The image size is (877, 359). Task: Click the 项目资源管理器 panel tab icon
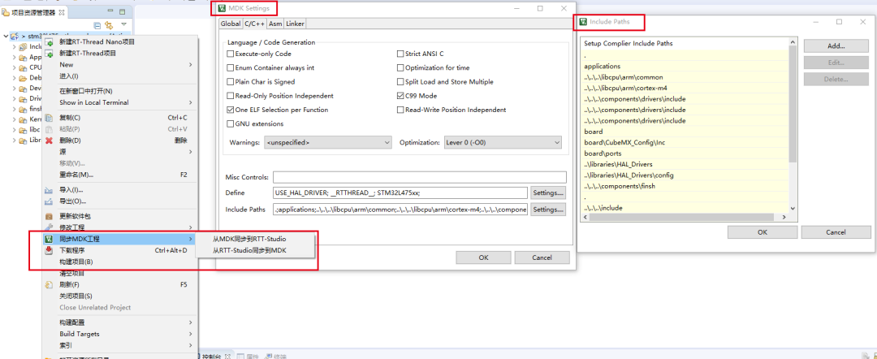(x=6, y=12)
